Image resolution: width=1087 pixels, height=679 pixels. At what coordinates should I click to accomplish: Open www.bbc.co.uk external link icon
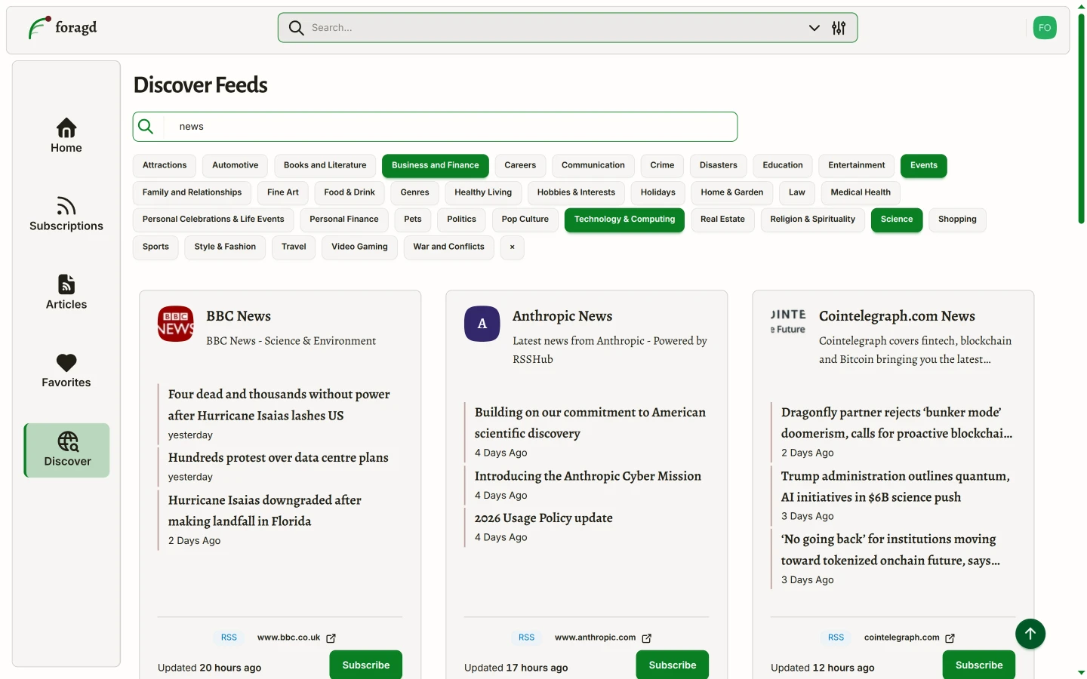[x=331, y=638]
